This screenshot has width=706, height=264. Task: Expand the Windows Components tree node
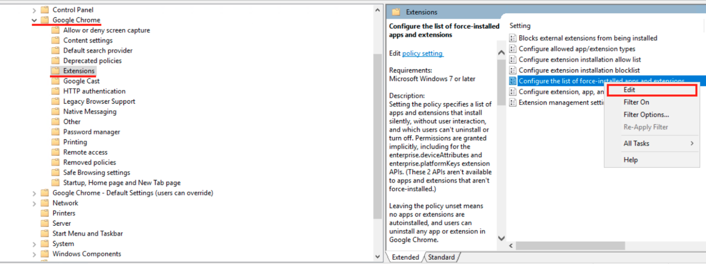point(34,254)
